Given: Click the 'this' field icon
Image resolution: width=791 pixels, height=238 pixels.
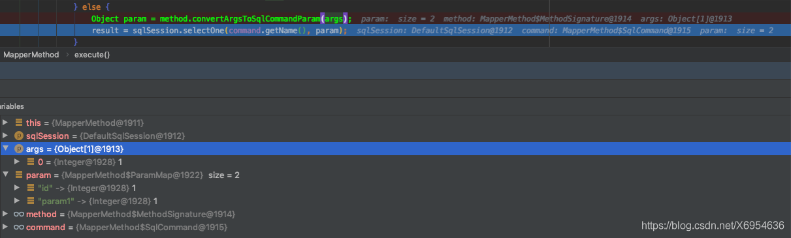Looking at the screenshot, I should click(x=19, y=123).
